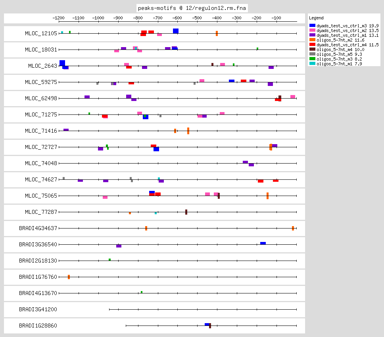Viewport: 384px width, 337px height.
Task: Click the green marker on BRADI4G13670 row
Action: pyautogui.click(x=142, y=292)
